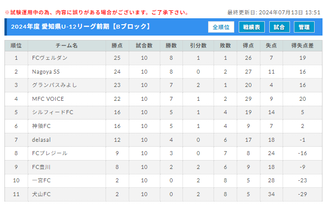Image resolution: width=324 pixels, height=206 pixels.
Task: Select team Nagoya SS
Action: pos(46,72)
